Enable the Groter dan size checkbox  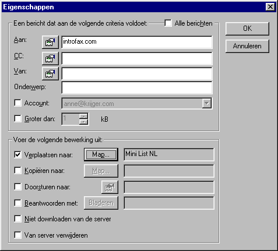pyautogui.click(x=17, y=119)
